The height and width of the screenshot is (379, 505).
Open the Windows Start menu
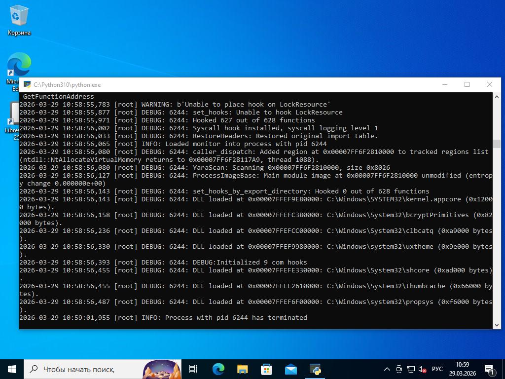tap(12, 369)
